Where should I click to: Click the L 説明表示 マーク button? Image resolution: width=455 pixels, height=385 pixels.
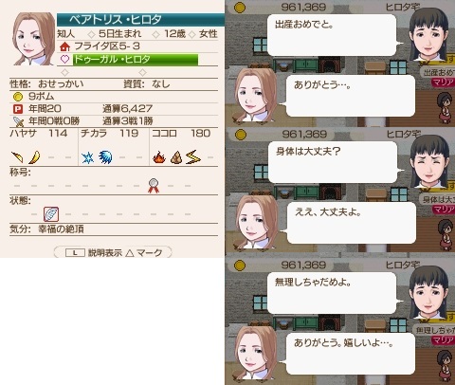113,252
